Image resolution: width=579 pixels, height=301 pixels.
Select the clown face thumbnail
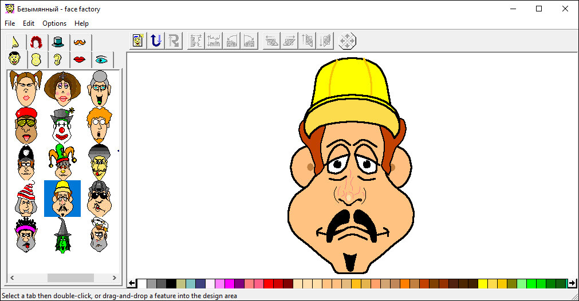pyautogui.click(x=62, y=125)
